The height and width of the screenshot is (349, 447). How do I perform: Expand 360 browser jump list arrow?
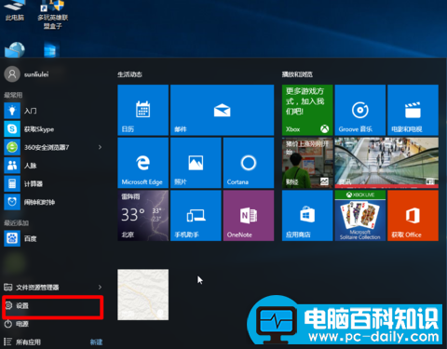pos(100,147)
